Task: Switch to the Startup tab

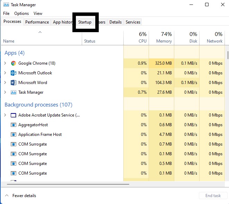Action: (x=85, y=22)
